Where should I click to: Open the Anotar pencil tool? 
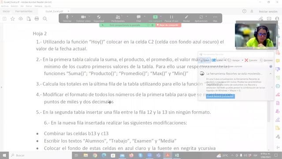coord(186,18)
